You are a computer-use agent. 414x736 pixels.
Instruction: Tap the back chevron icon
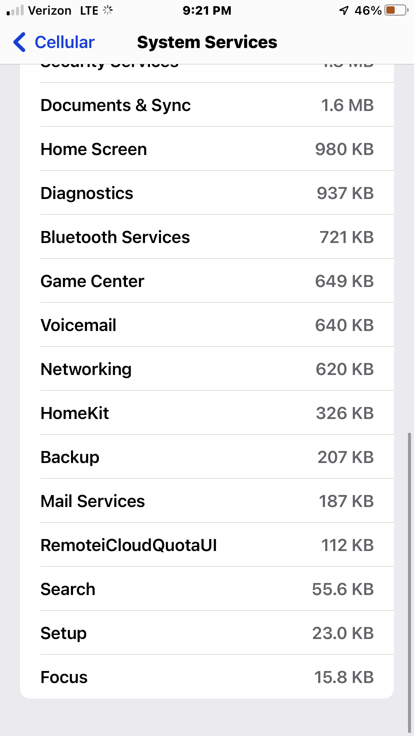pyautogui.click(x=20, y=42)
